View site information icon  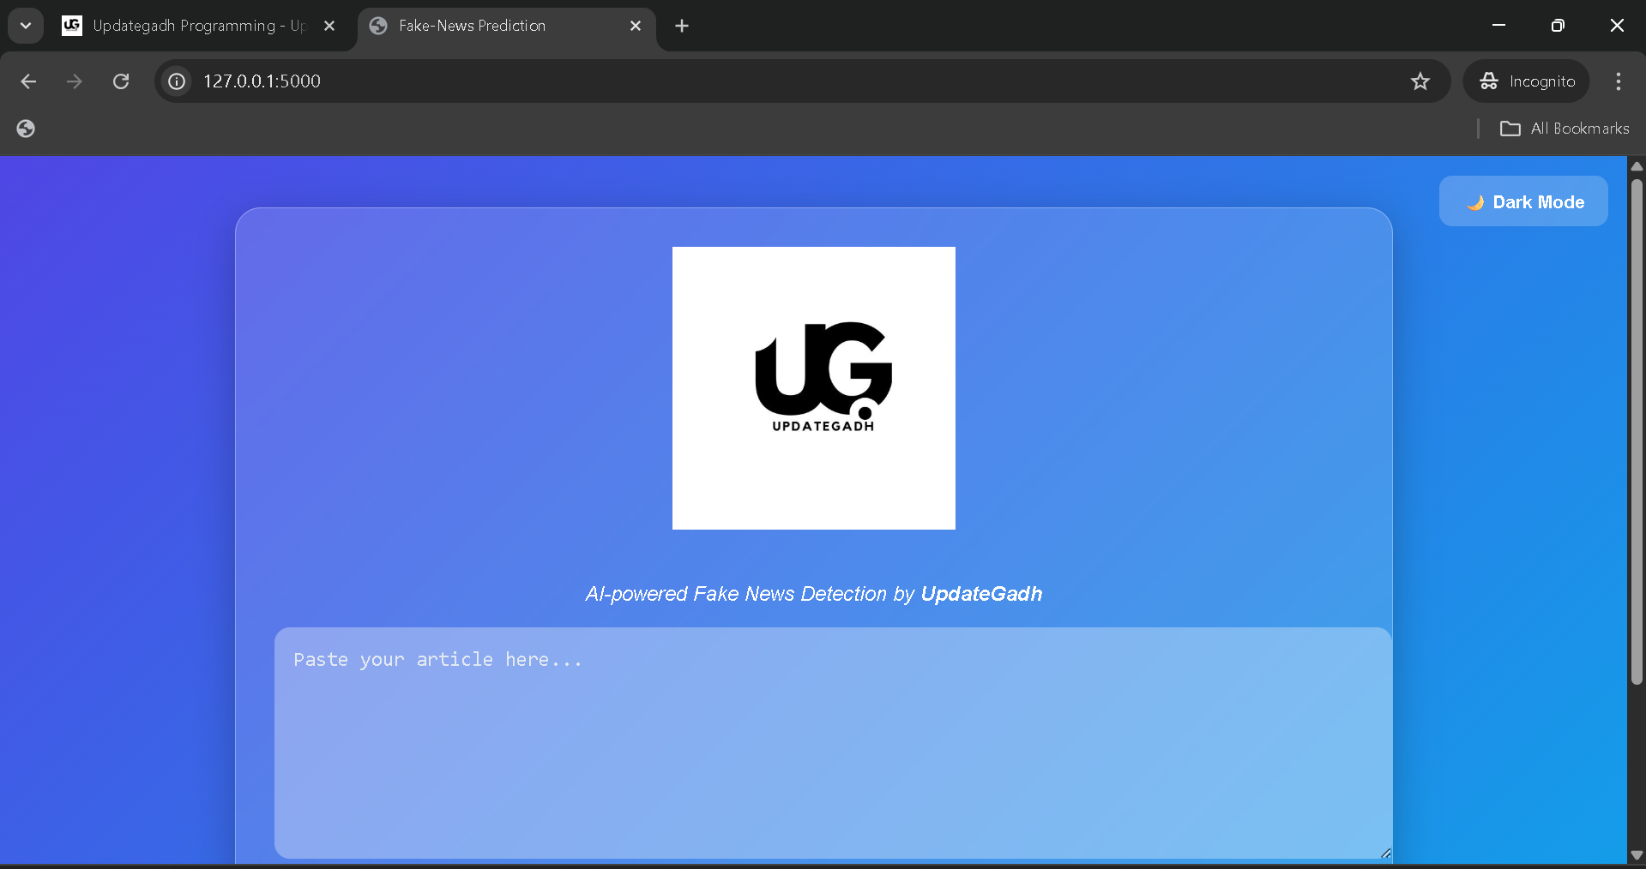pyautogui.click(x=177, y=81)
